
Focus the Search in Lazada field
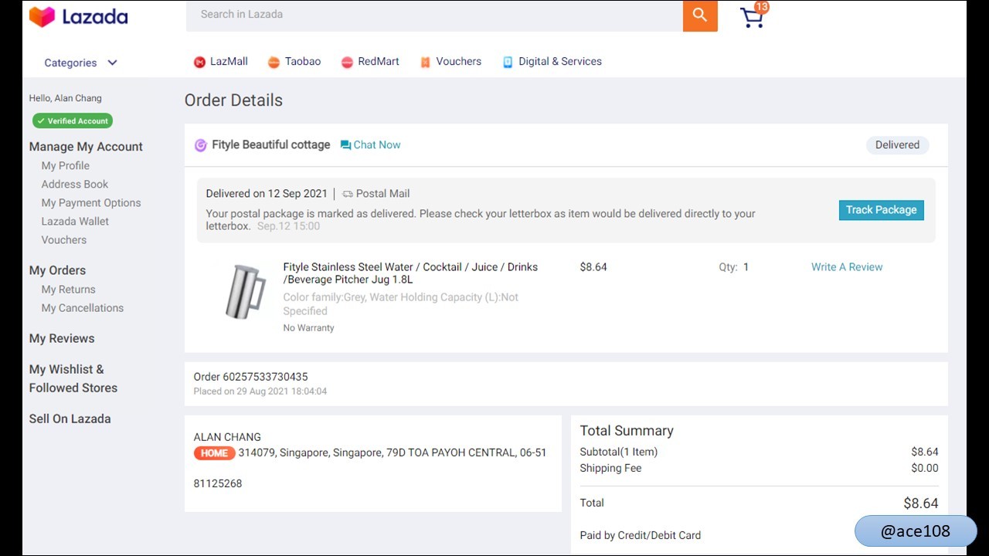tap(434, 15)
